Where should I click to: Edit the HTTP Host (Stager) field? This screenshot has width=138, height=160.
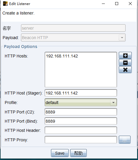[81, 93]
